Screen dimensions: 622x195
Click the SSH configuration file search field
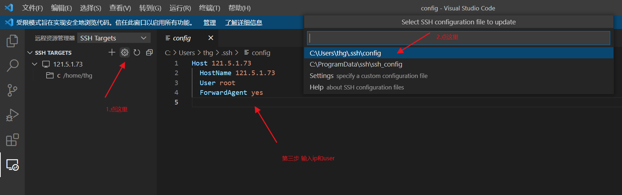[x=458, y=38]
